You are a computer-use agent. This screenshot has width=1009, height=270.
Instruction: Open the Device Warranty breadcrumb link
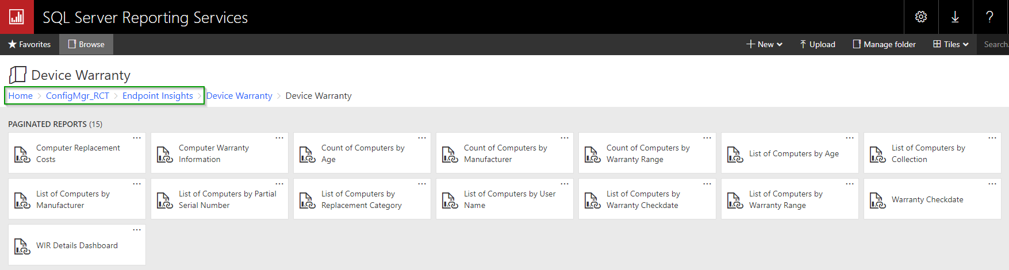(x=239, y=96)
